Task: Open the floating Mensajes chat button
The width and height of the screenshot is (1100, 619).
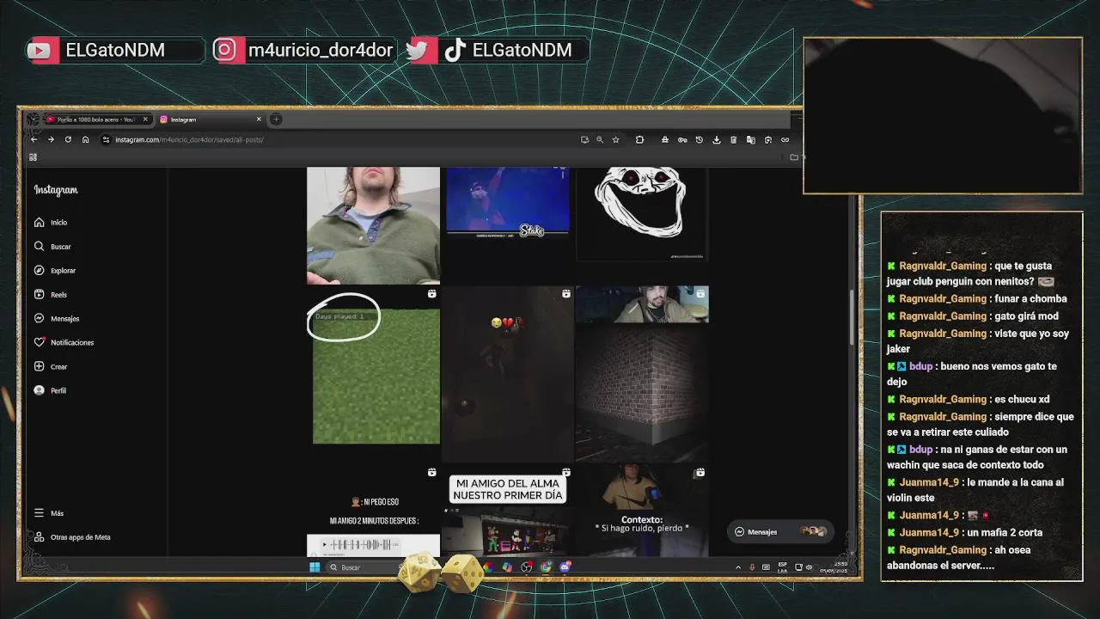Action: (779, 532)
